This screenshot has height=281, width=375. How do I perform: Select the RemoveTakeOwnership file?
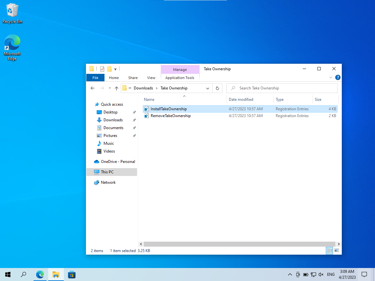[240, 116]
